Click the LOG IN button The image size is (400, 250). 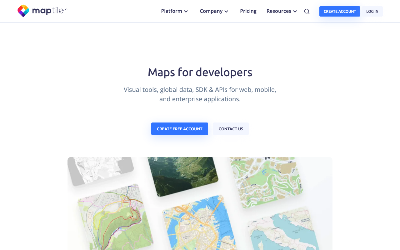372,11
